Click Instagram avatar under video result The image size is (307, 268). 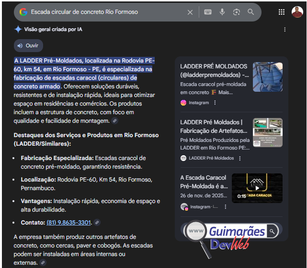point(184,207)
